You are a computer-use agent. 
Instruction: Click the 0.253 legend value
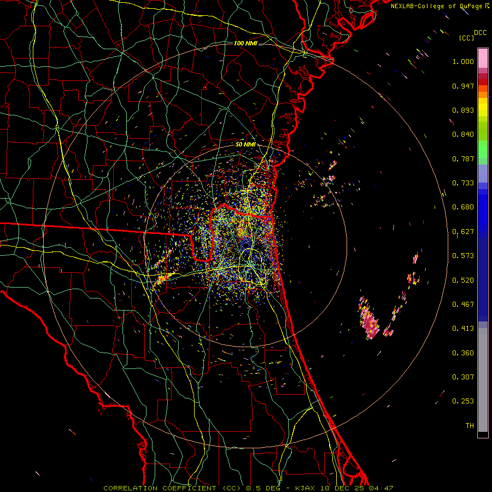pos(463,401)
